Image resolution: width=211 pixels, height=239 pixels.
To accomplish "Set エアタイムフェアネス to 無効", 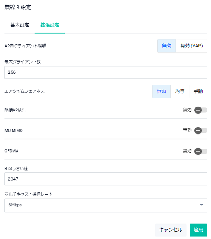I will tap(161, 91).
